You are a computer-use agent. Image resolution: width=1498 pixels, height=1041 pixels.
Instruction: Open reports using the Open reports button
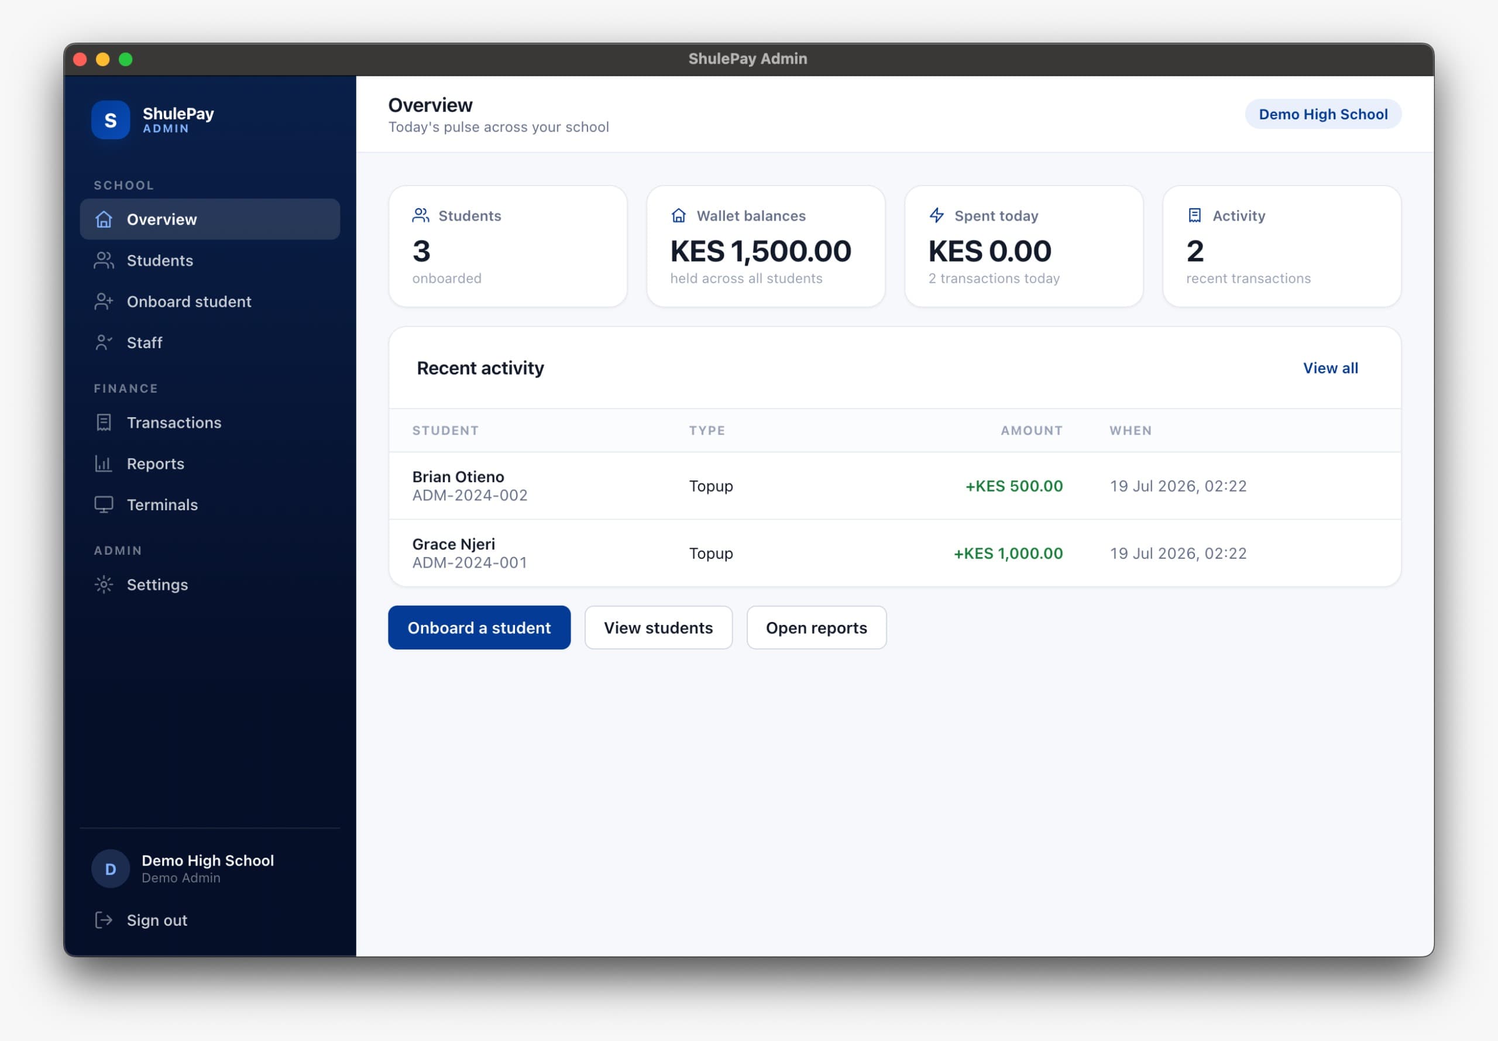point(816,627)
